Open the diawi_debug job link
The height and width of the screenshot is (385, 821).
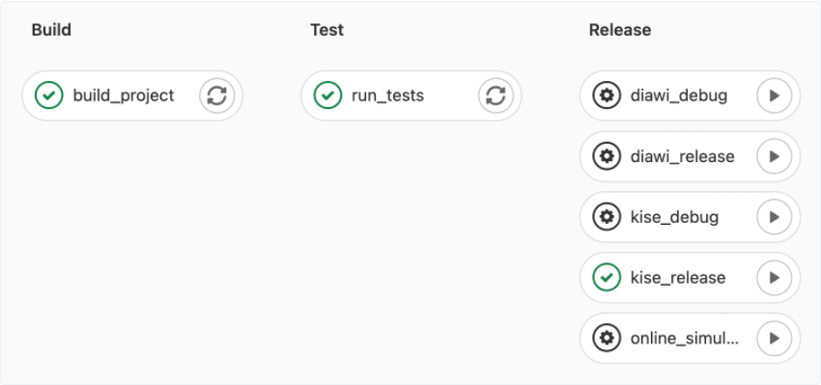[679, 96]
